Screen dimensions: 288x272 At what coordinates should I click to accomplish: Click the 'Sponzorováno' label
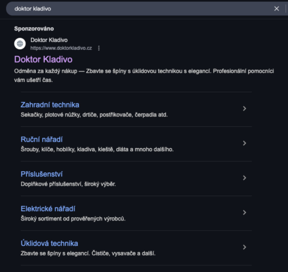click(34, 29)
